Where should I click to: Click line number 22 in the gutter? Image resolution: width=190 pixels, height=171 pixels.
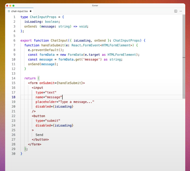[13, 116]
